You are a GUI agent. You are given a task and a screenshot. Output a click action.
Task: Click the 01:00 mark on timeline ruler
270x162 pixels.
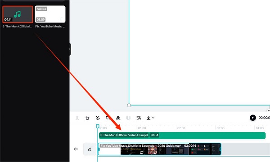[142, 128]
